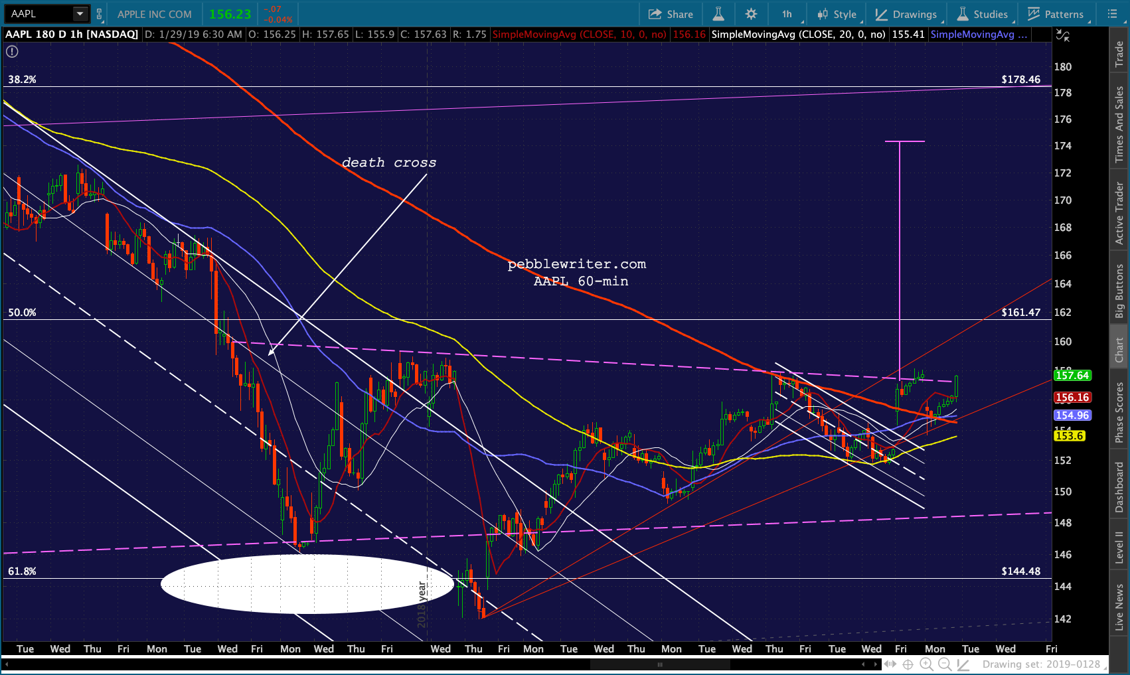This screenshot has width=1130, height=675.
Task: Click the drawing tool line icon at bottom
Action: click(963, 664)
